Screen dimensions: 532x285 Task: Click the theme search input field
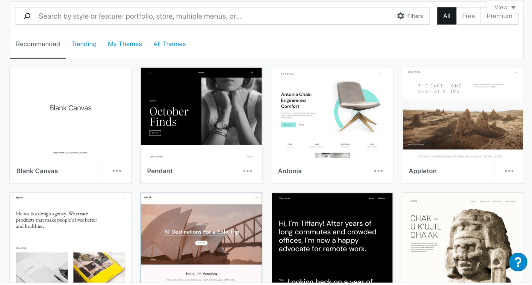point(216,16)
